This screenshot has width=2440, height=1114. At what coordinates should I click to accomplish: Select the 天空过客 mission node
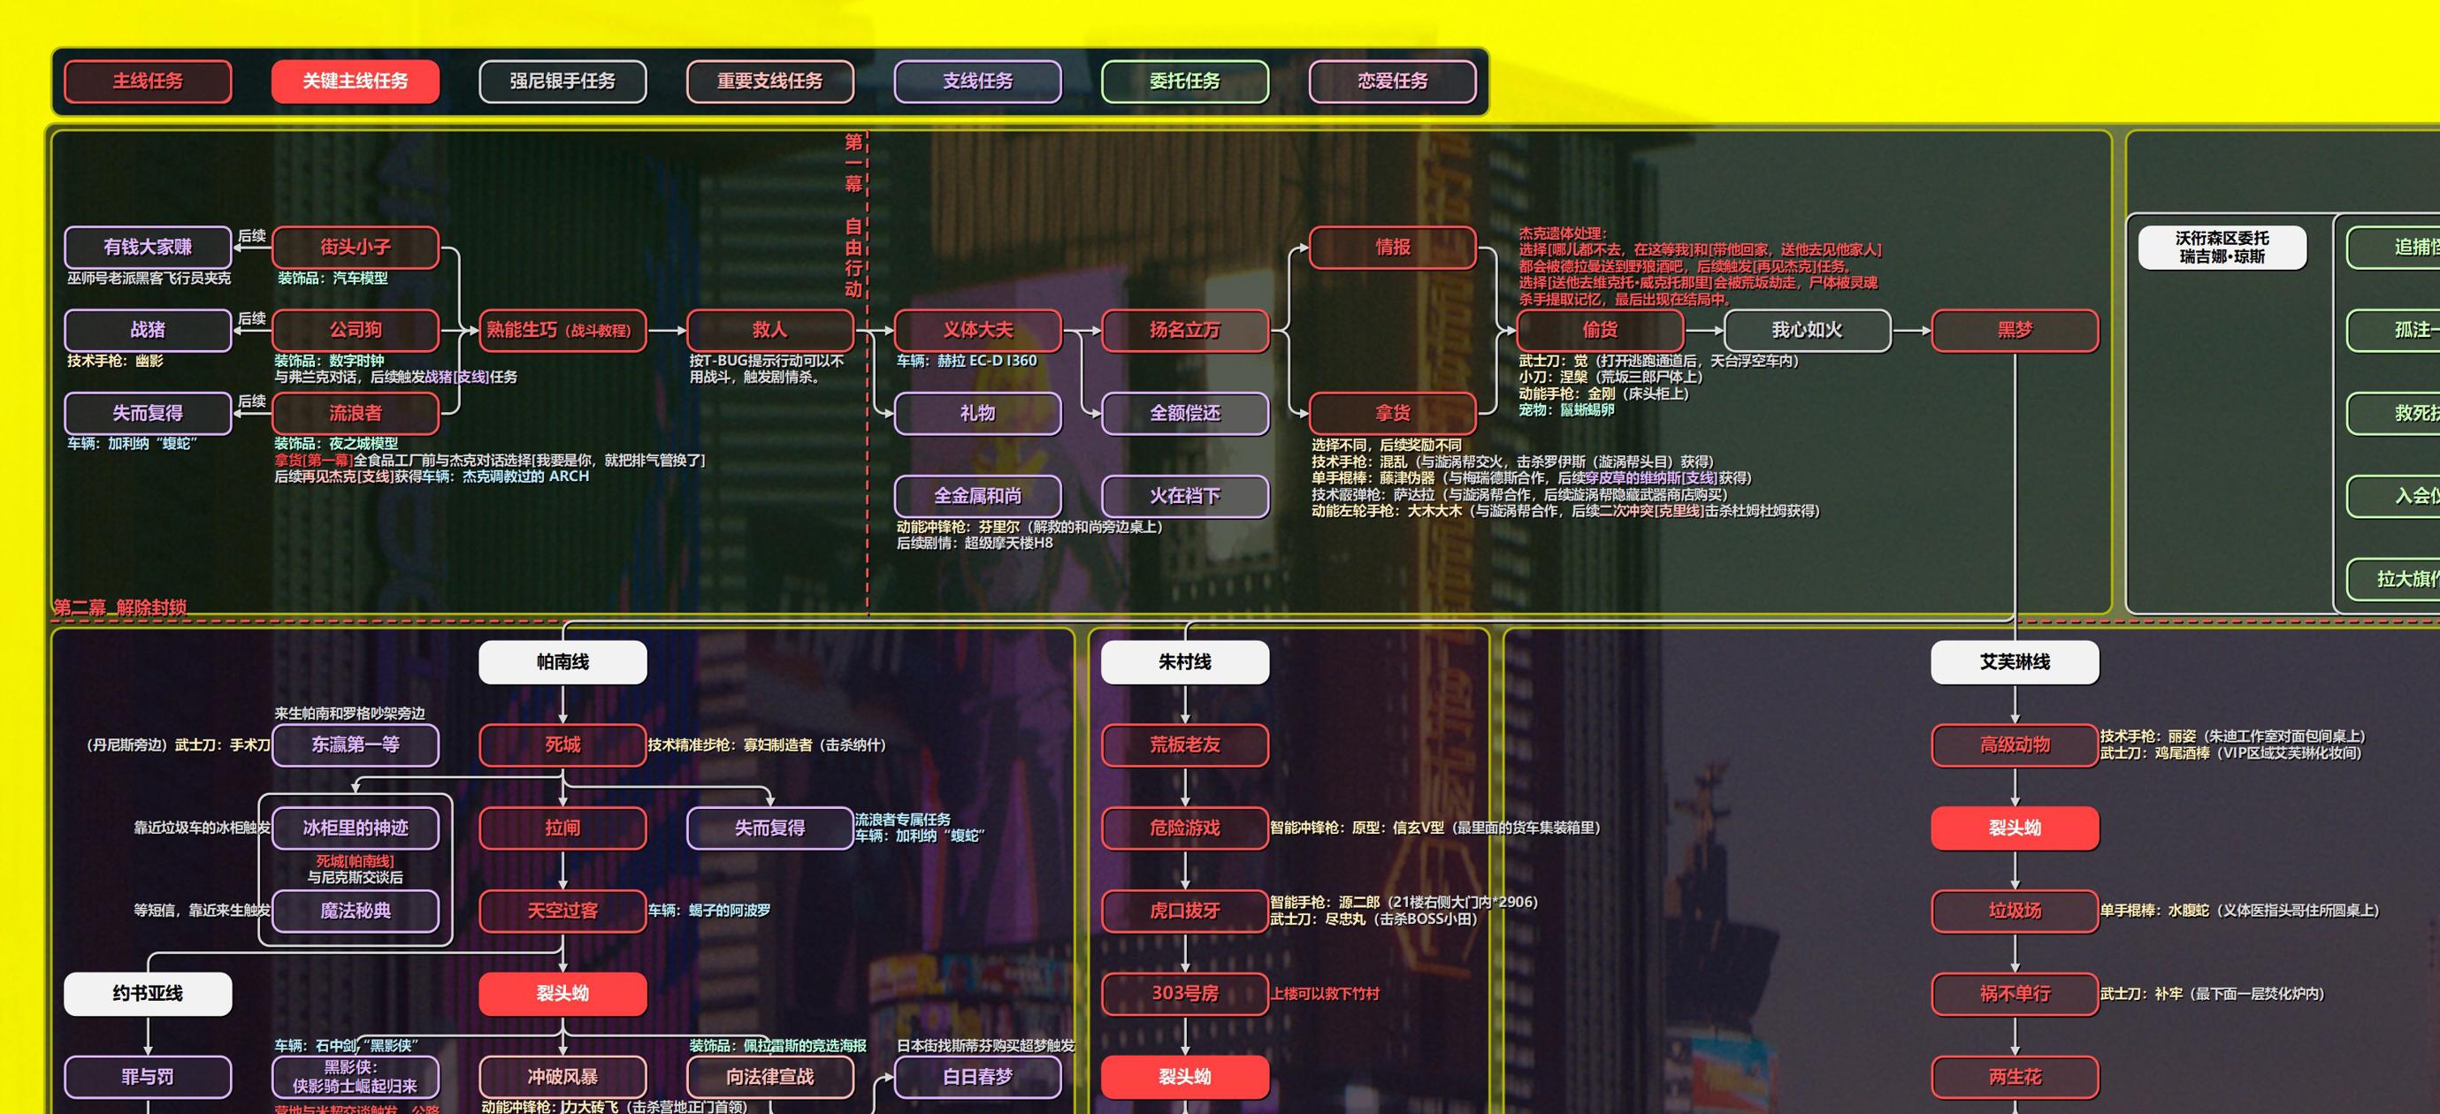coord(562,911)
